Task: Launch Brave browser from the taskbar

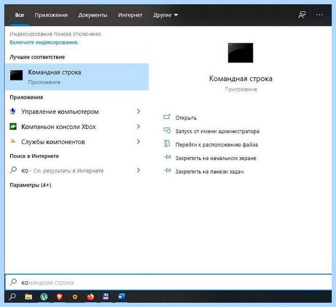Action: click(x=59, y=297)
